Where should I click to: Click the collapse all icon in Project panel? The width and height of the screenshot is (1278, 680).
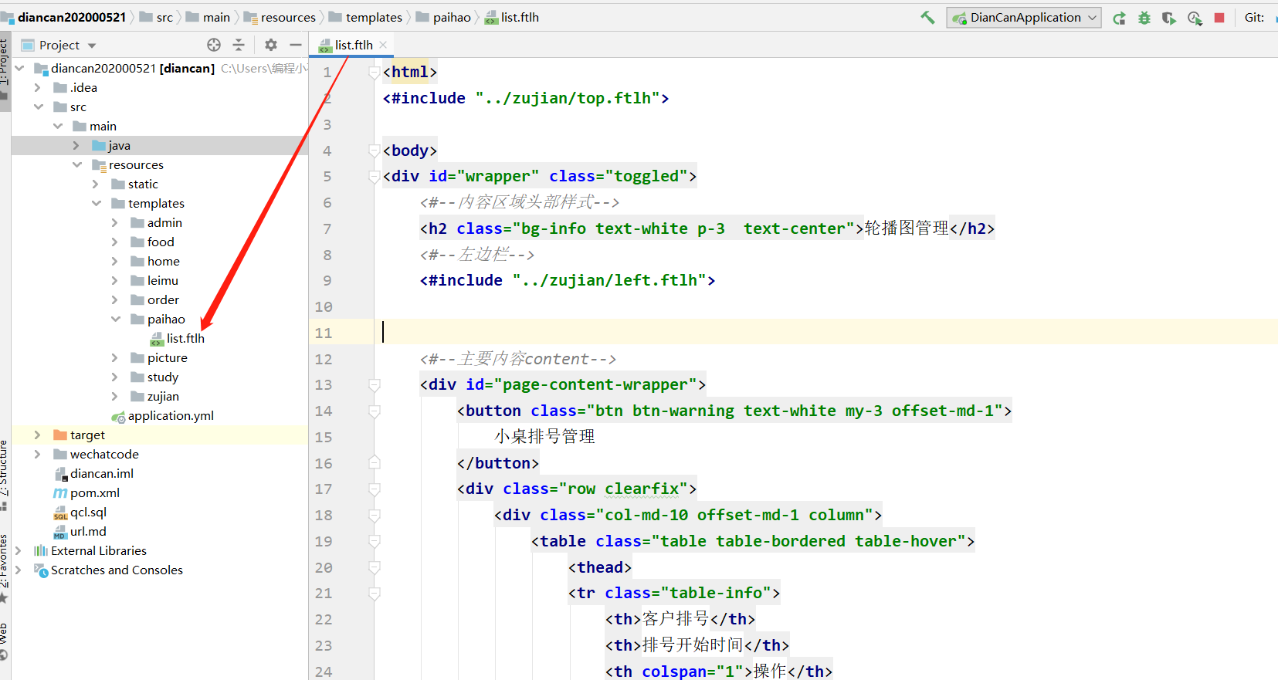239,45
